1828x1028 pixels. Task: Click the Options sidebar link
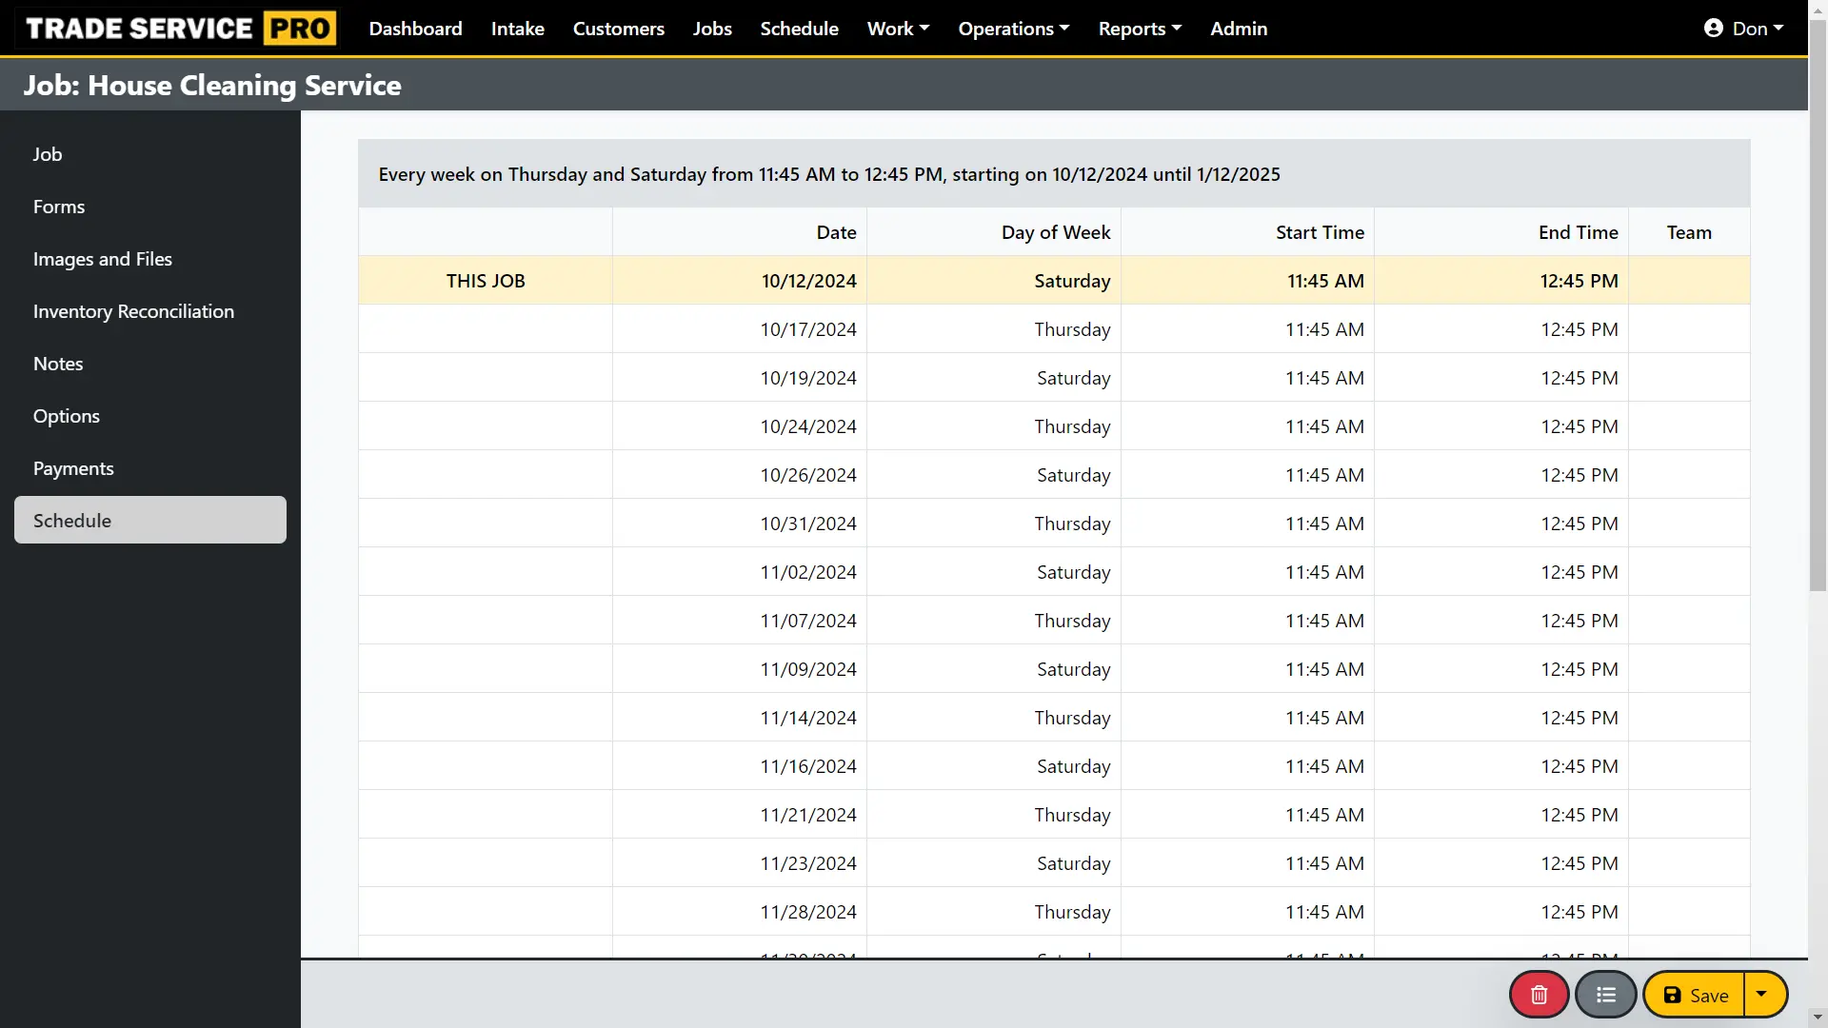[x=67, y=415]
